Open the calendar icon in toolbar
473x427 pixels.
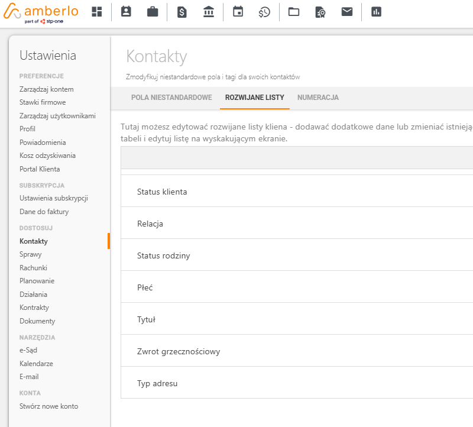pos(238,12)
